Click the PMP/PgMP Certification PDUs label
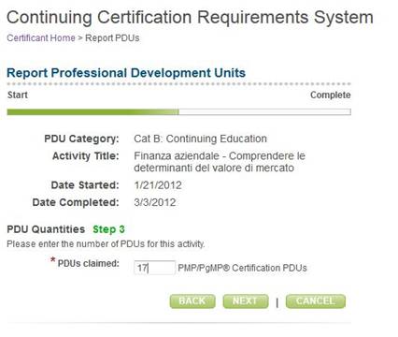Image resolution: width=398 pixels, height=337 pixels. [x=242, y=268]
